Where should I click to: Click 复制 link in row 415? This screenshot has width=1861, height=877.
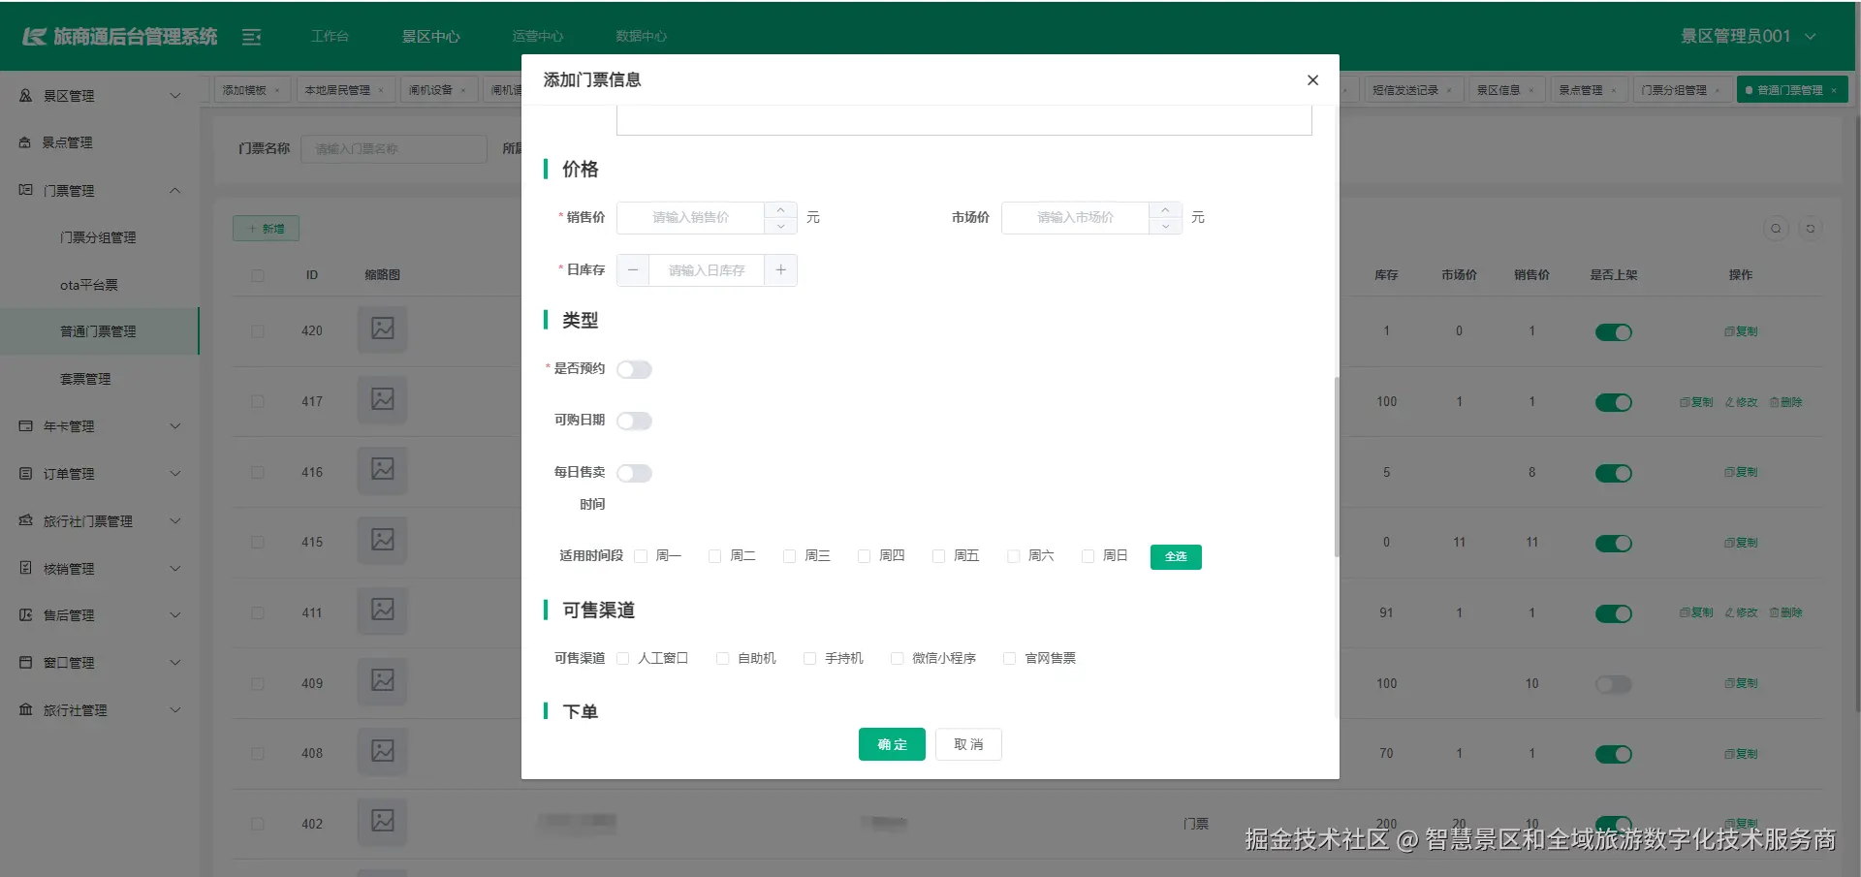tap(1741, 543)
